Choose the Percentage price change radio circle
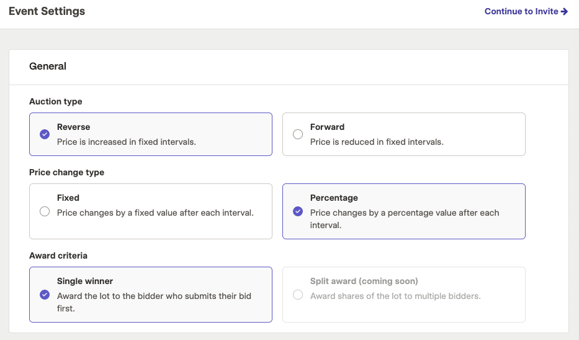This screenshot has width=579, height=340. pyautogui.click(x=298, y=211)
